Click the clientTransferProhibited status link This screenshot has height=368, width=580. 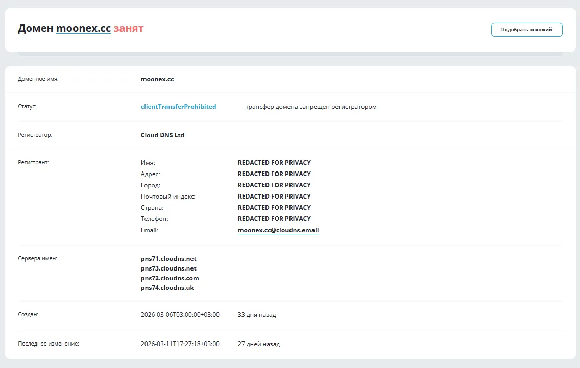(x=178, y=107)
